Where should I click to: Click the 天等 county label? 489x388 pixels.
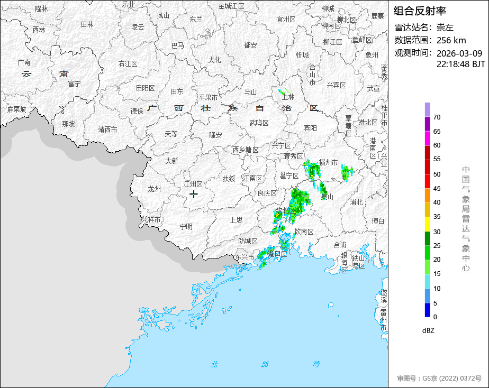(171, 134)
